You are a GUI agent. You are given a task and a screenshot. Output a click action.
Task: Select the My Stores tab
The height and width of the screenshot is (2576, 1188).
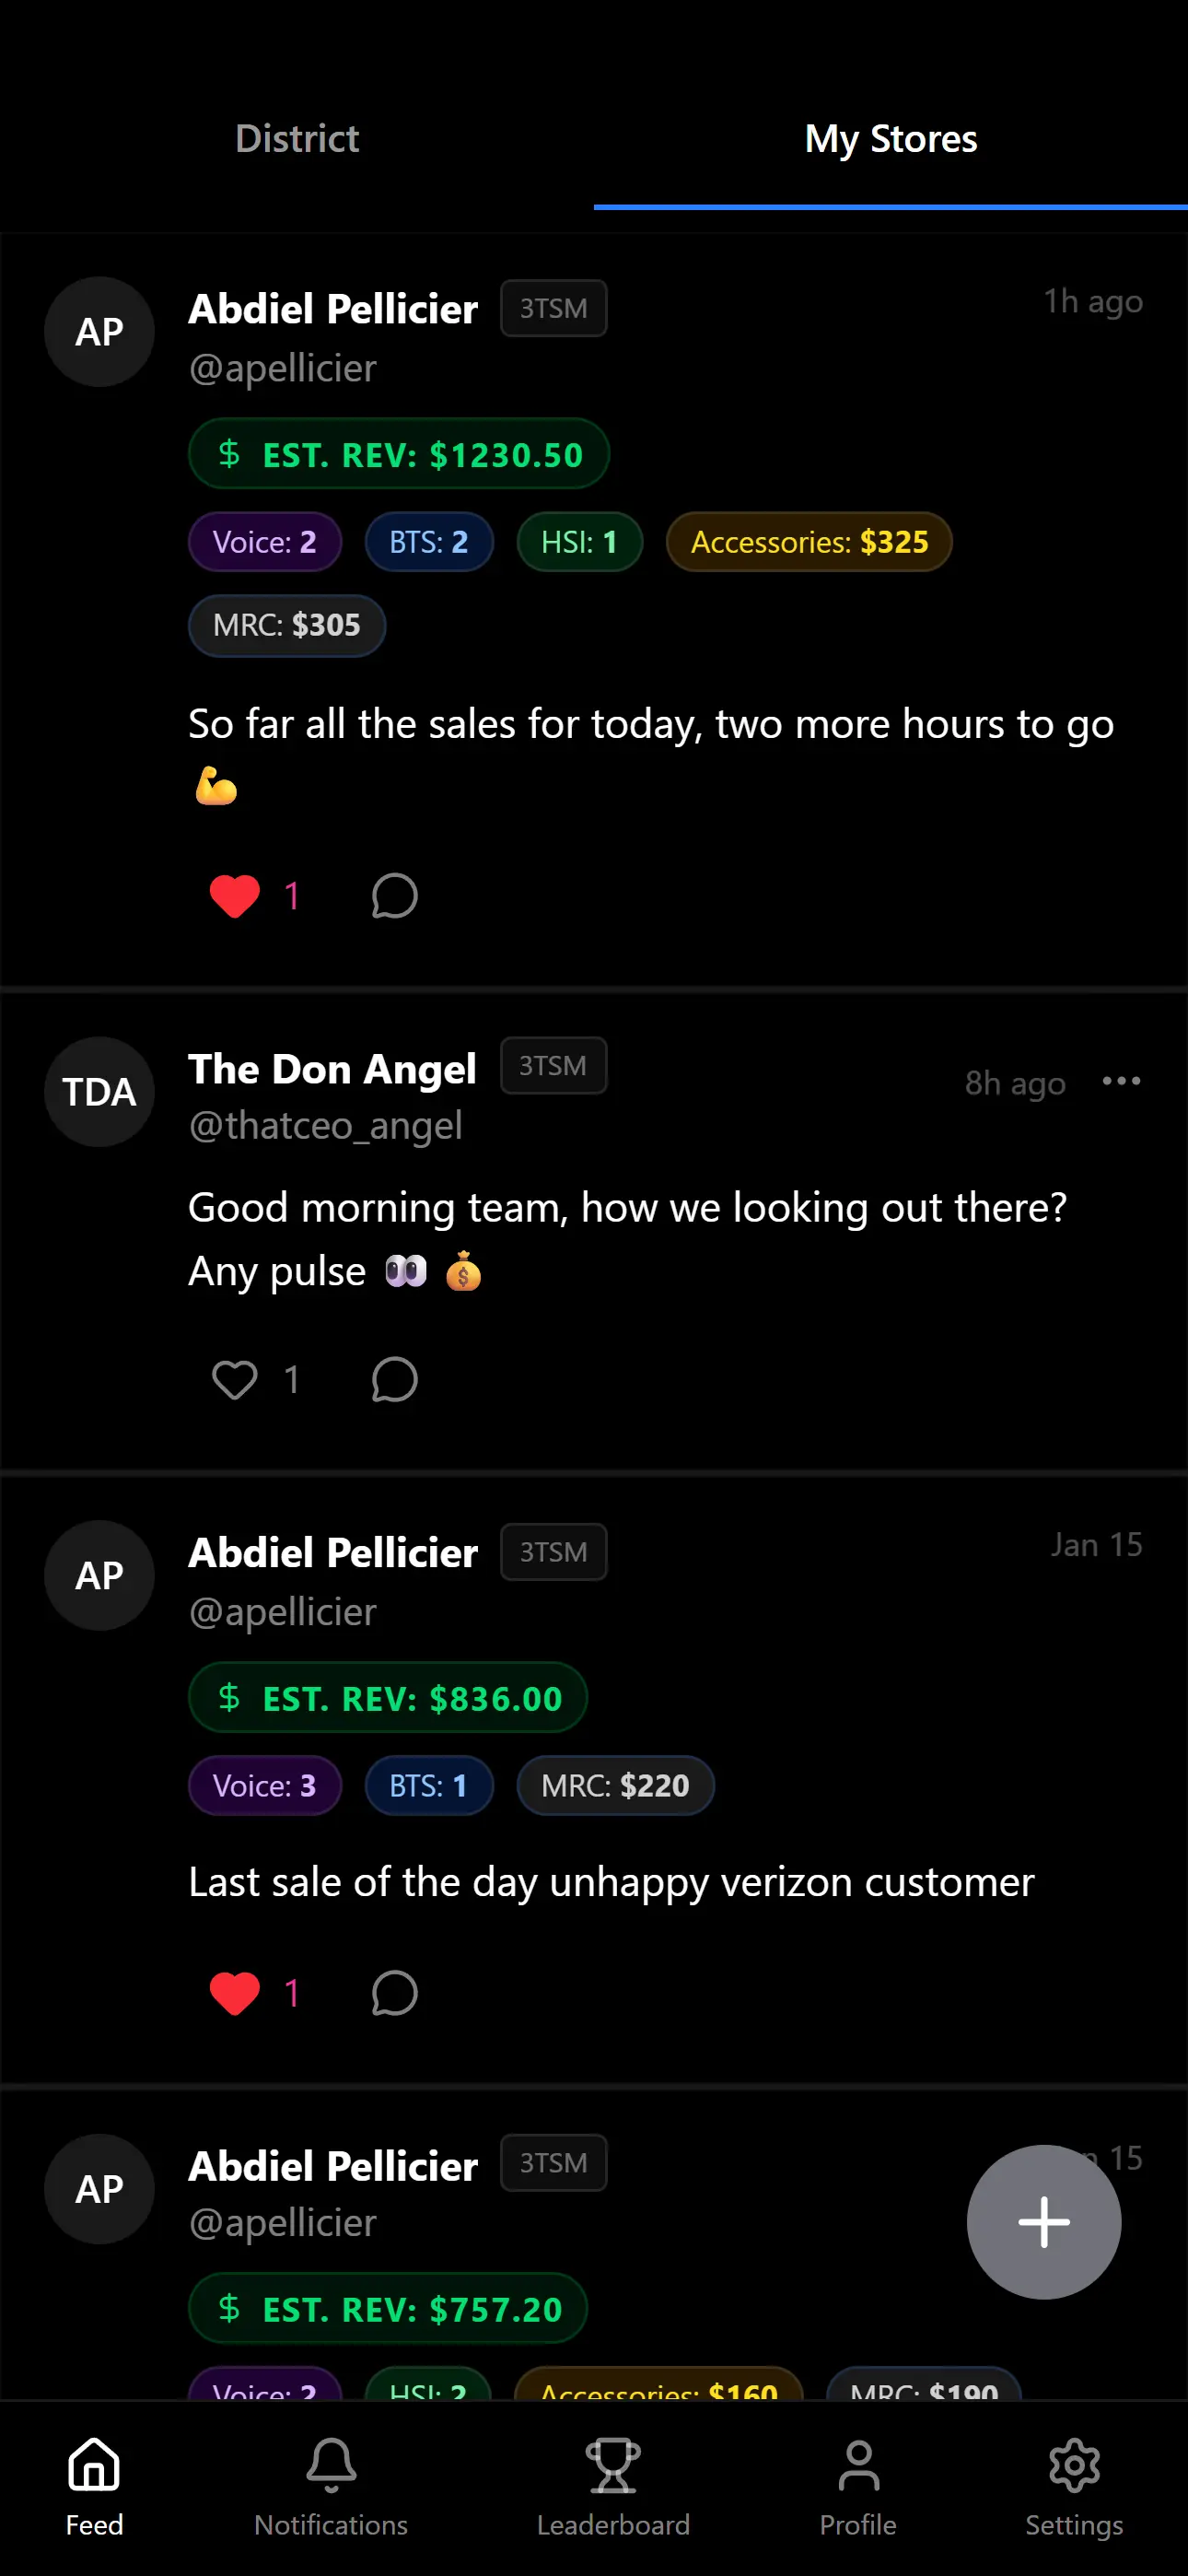890,139
